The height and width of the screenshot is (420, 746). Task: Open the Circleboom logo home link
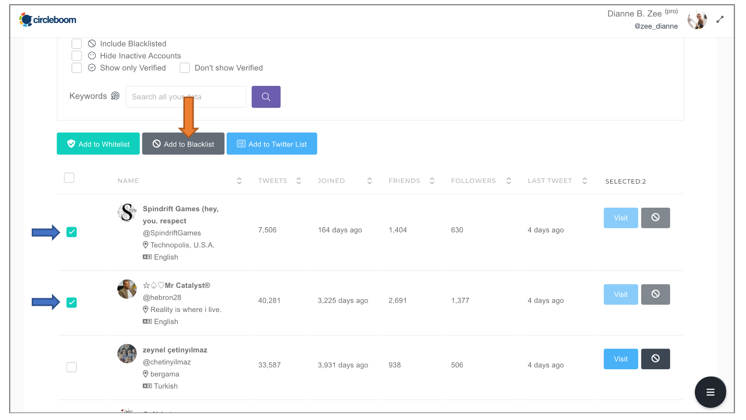pos(48,19)
